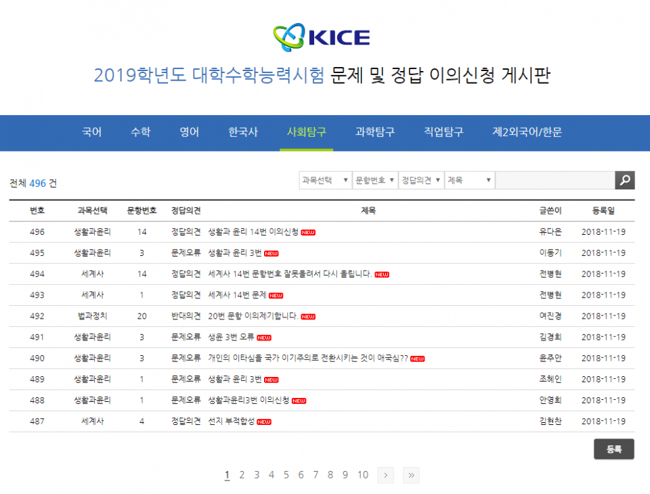Go to page 10
Screen dimensions: 650x494
(x=363, y=475)
